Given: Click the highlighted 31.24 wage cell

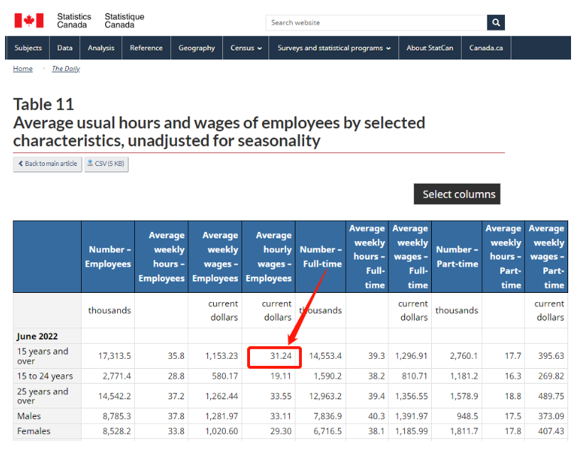Looking at the screenshot, I should pyautogui.click(x=274, y=356).
